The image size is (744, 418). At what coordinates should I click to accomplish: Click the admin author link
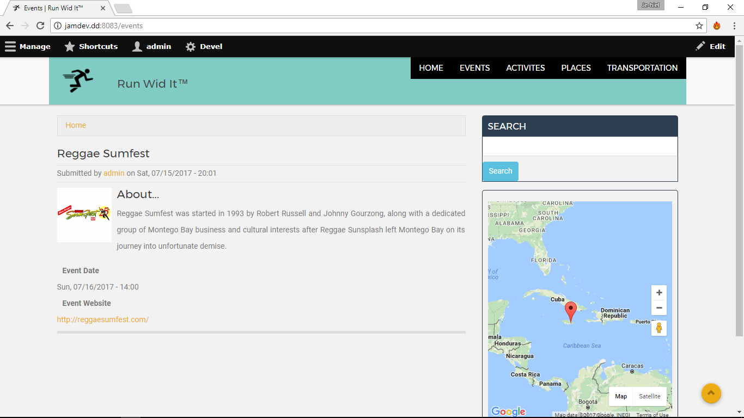pyautogui.click(x=114, y=173)
